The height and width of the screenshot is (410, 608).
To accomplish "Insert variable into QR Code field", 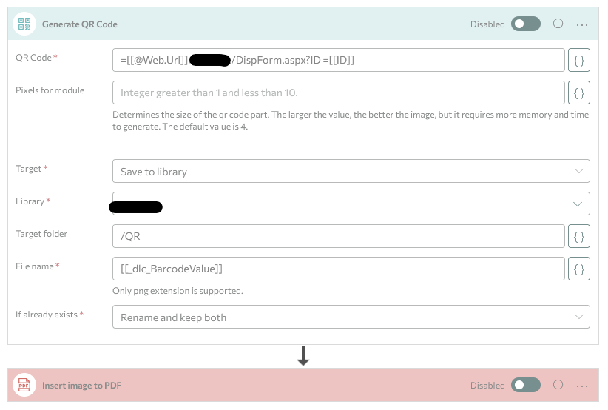I will 579,61.
